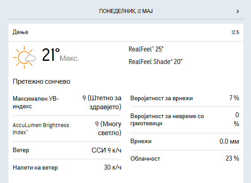Image resolution: width=251 pixels, height=183 pixels.
Task: Click the 12.5 date label
Action: tap(235, 32)
